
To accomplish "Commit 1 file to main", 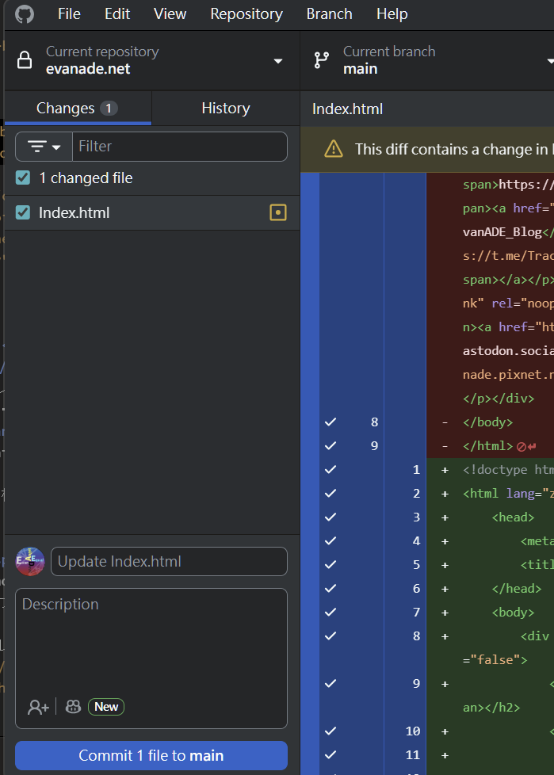I will 151,755.
